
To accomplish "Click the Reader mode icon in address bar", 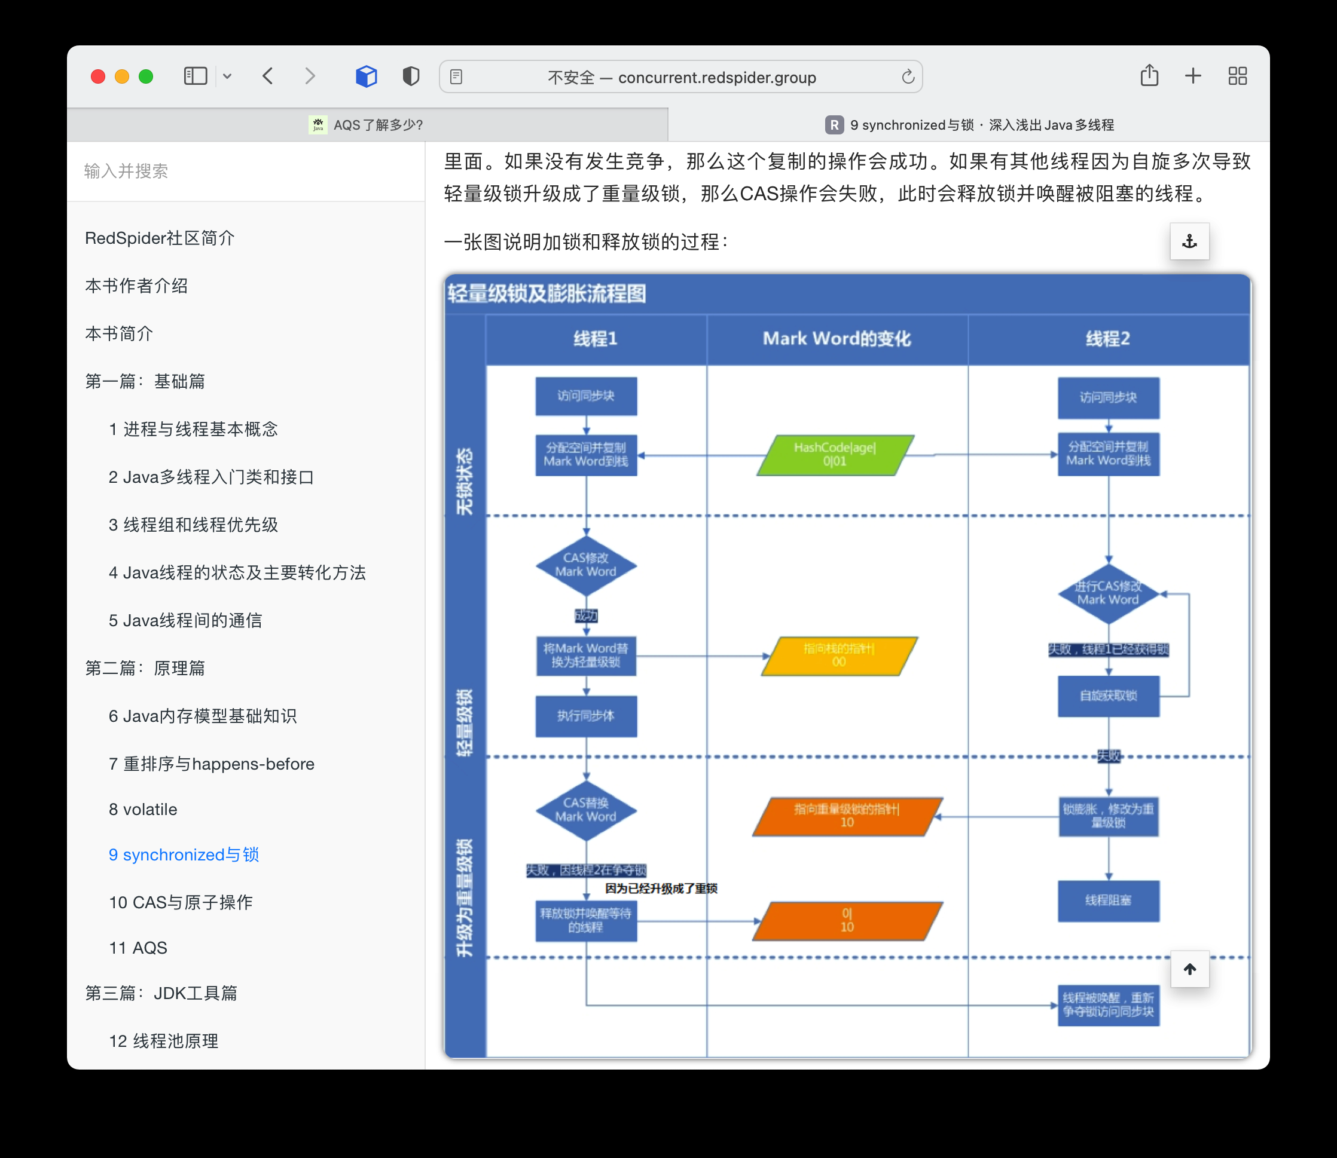I will 457,76.
